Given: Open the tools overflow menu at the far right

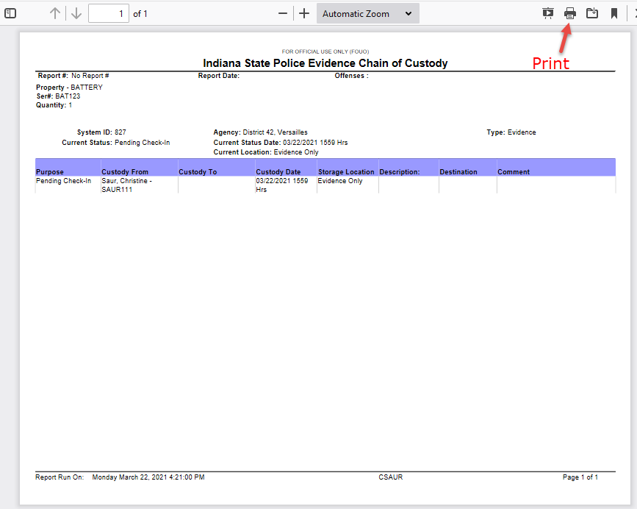Looking at the screenshot, I should click(633, 13).
